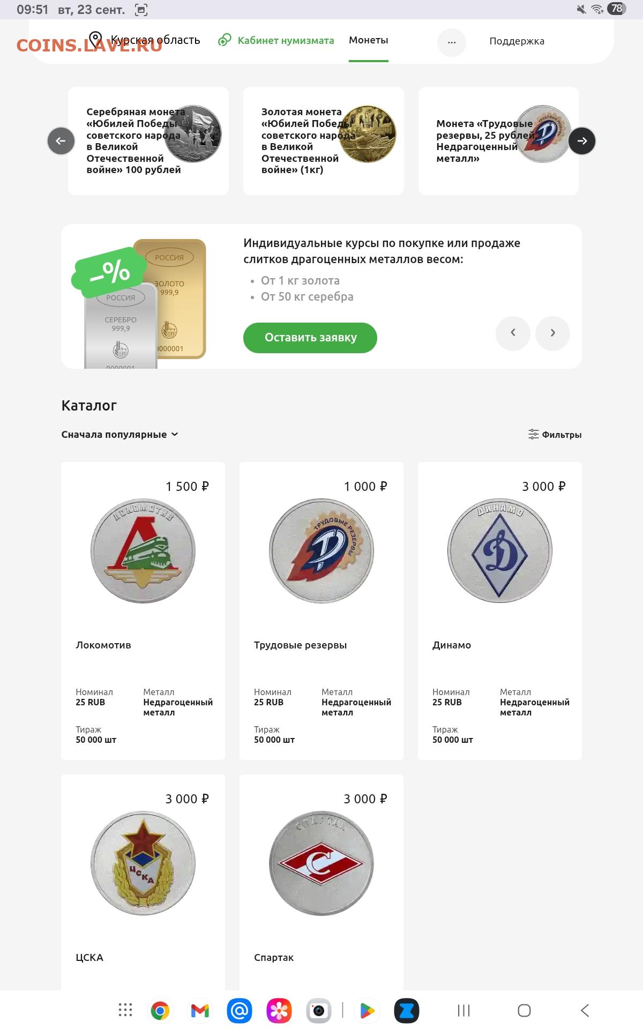This screenshot has width=643, height=1029.
Task: Launch Chrome from the bottom dock
Action: [160, 1010]
